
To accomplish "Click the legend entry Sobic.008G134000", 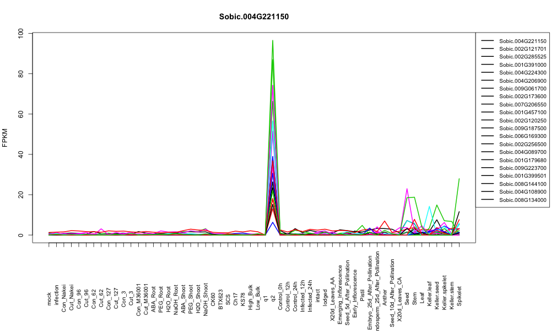I will tap(522, 200).
